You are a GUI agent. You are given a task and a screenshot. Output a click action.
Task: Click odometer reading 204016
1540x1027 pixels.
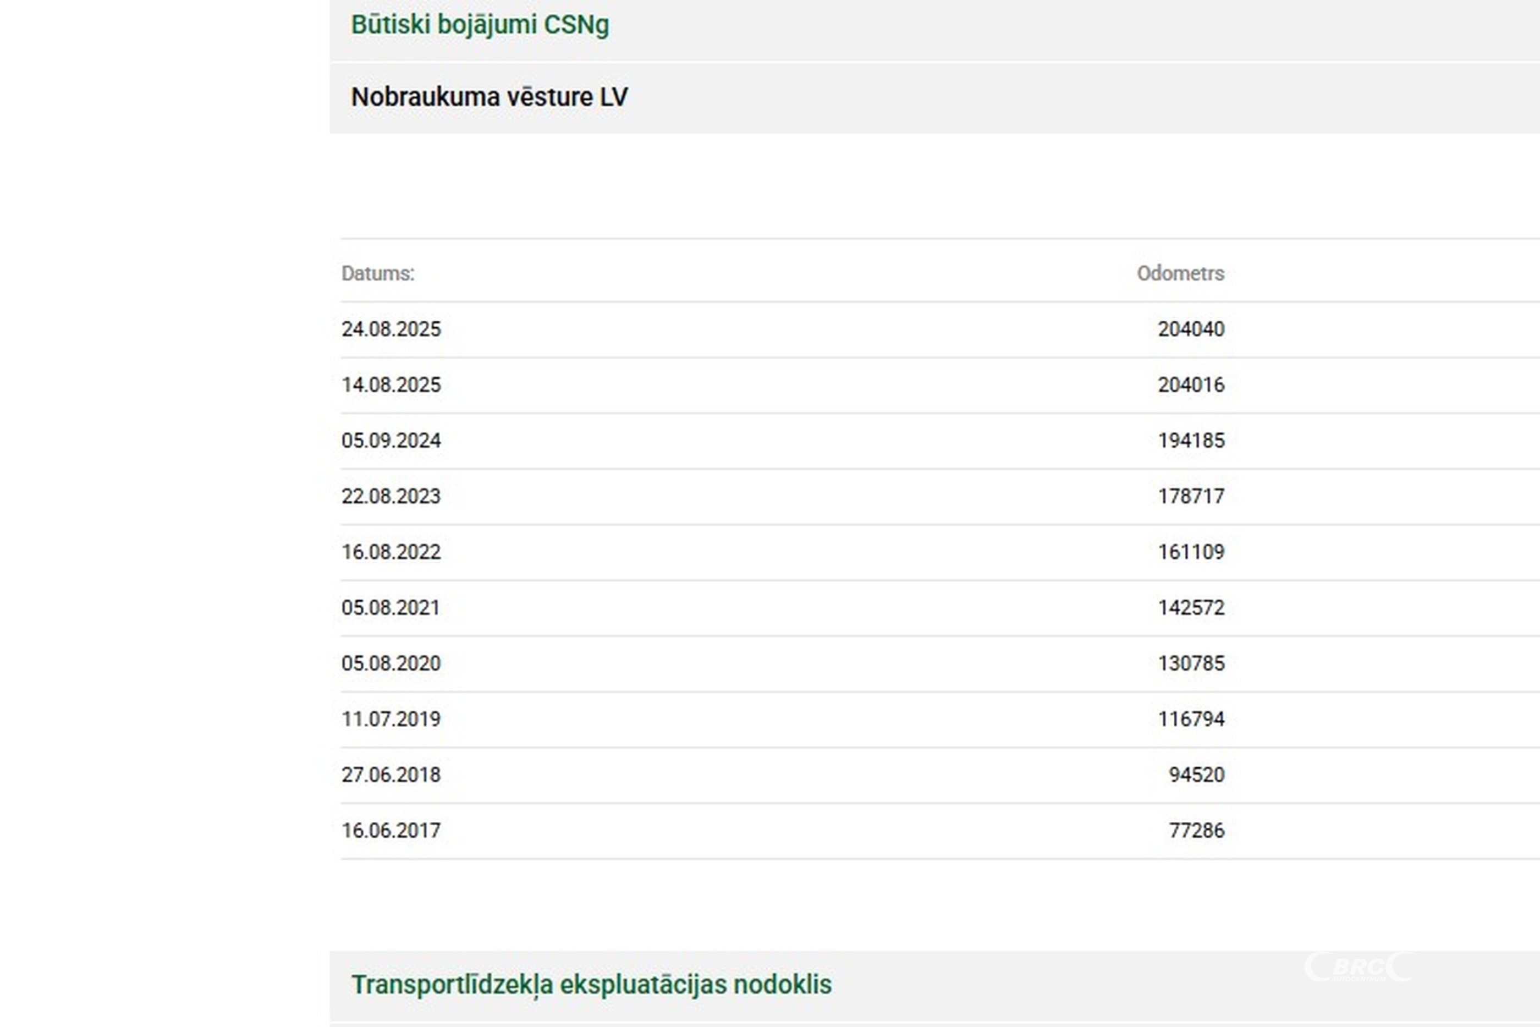coord(1190,385)
